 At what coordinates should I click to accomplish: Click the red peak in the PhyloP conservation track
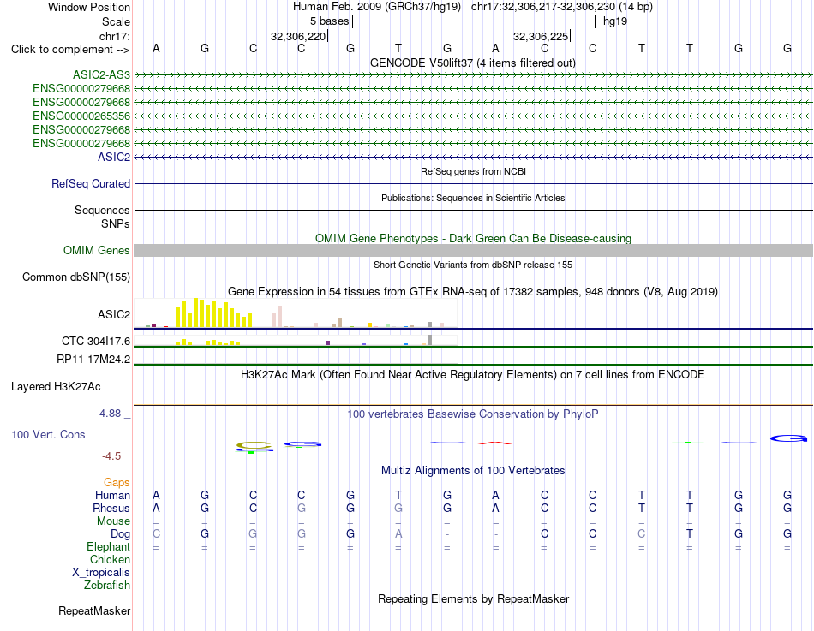495,443
